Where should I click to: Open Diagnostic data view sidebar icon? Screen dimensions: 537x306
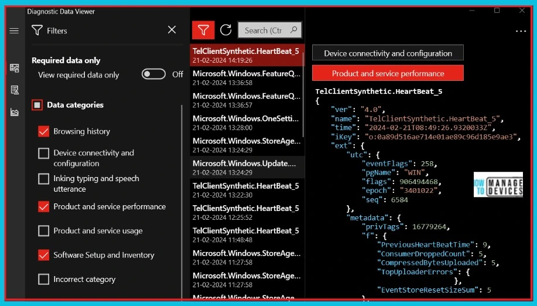pos(15,68)
